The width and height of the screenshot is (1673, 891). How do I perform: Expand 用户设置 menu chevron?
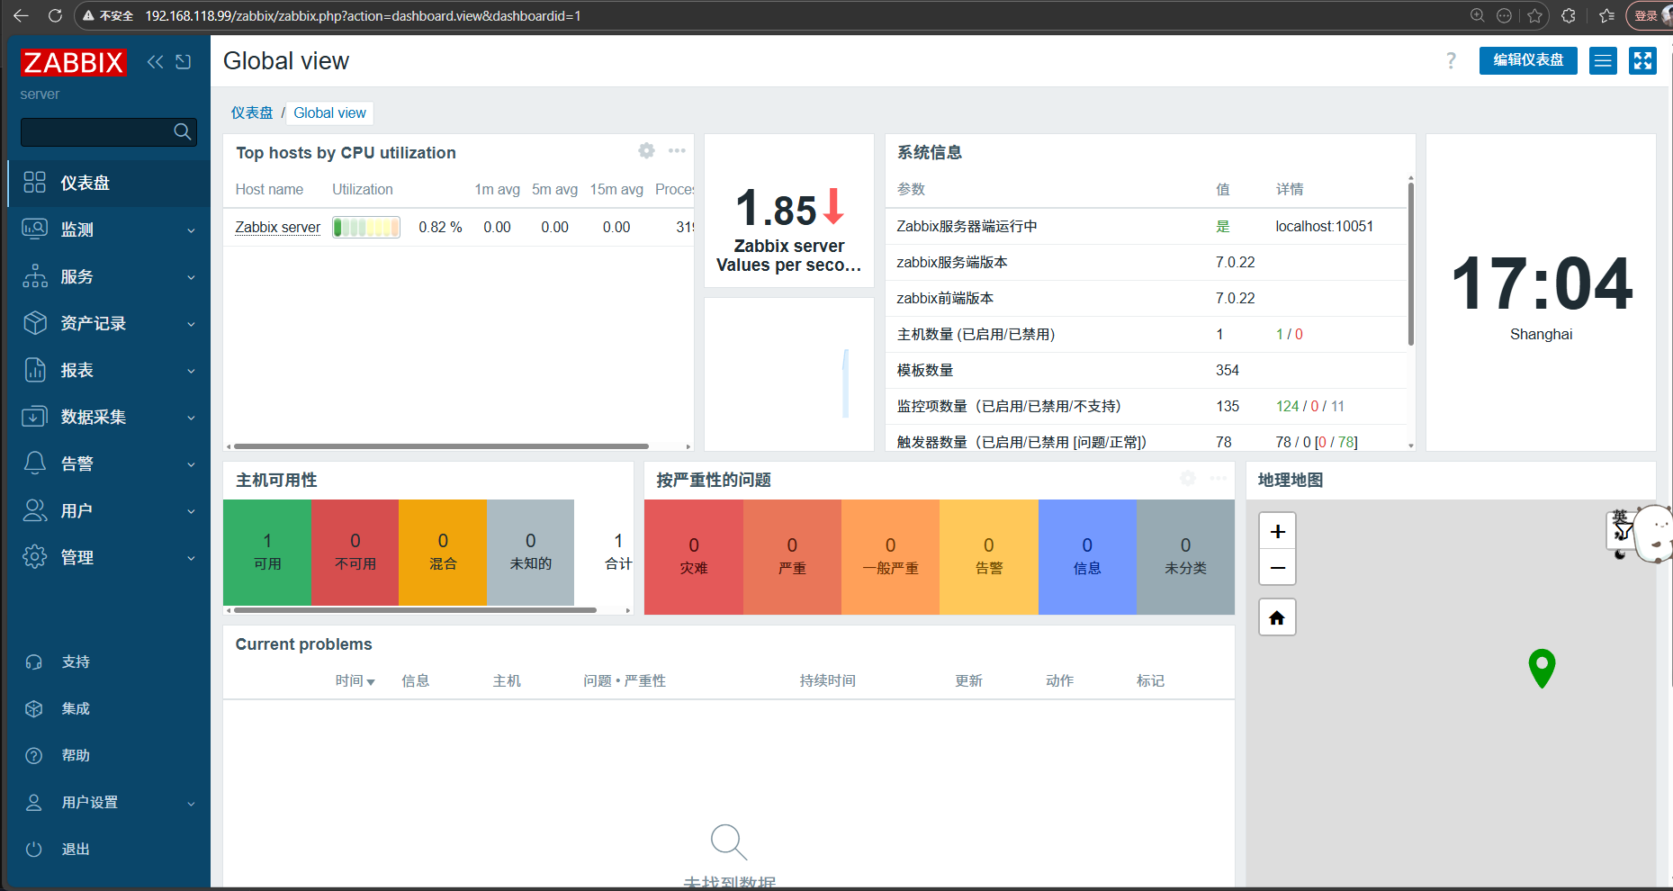[x=191, y=803]
